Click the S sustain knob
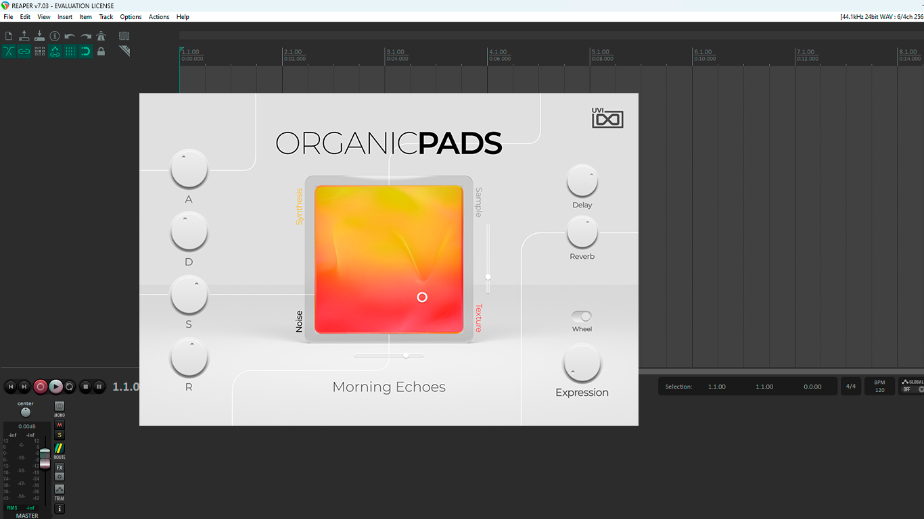This screenshot has height=519, width=924. click(189, 295)
